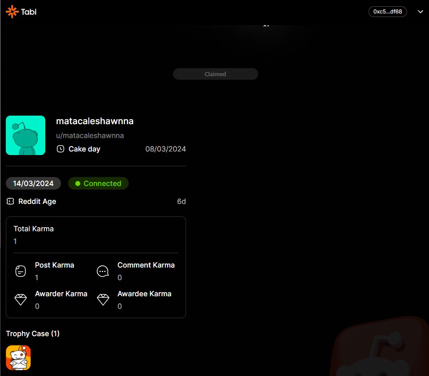The image size is (429, 376).
Task: Click the Awarder Karma diamond icon
Action: (x=21, y=300)
